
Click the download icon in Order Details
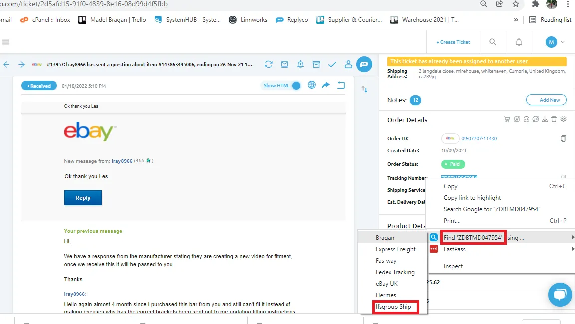pyautogui.click(x=545, y=119)
